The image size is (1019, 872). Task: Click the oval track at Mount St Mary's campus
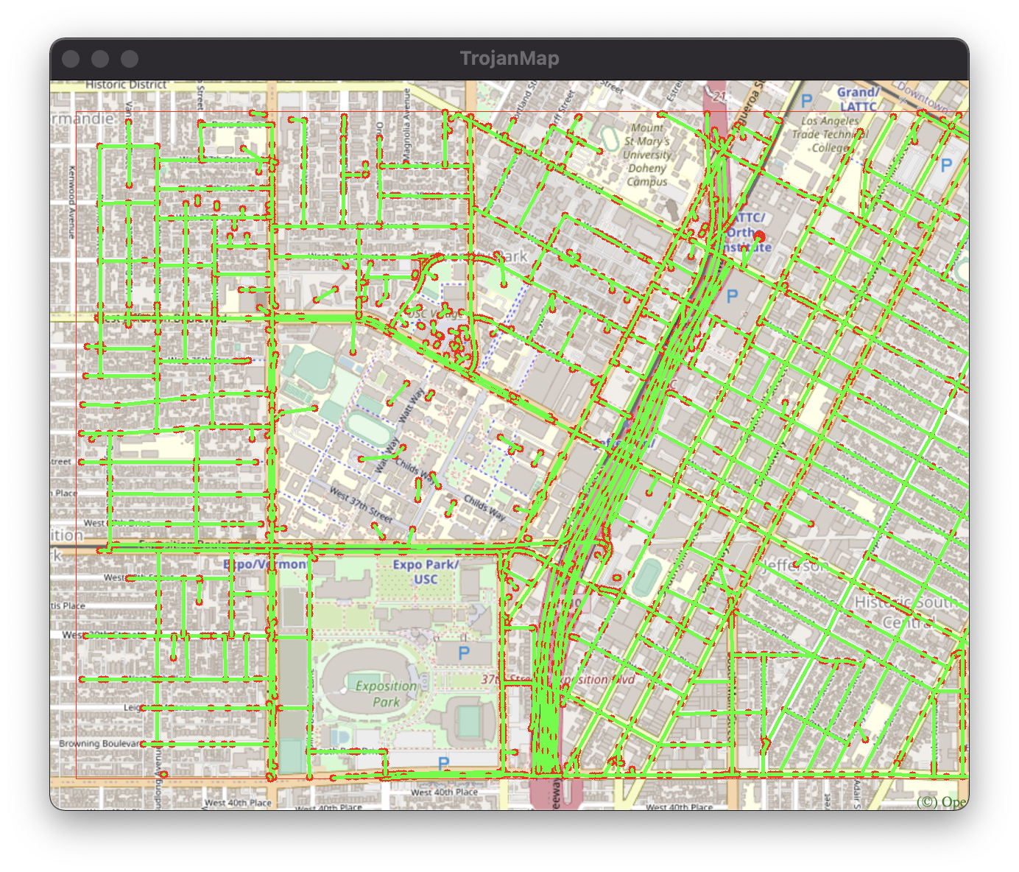click(x=609, y=138)
